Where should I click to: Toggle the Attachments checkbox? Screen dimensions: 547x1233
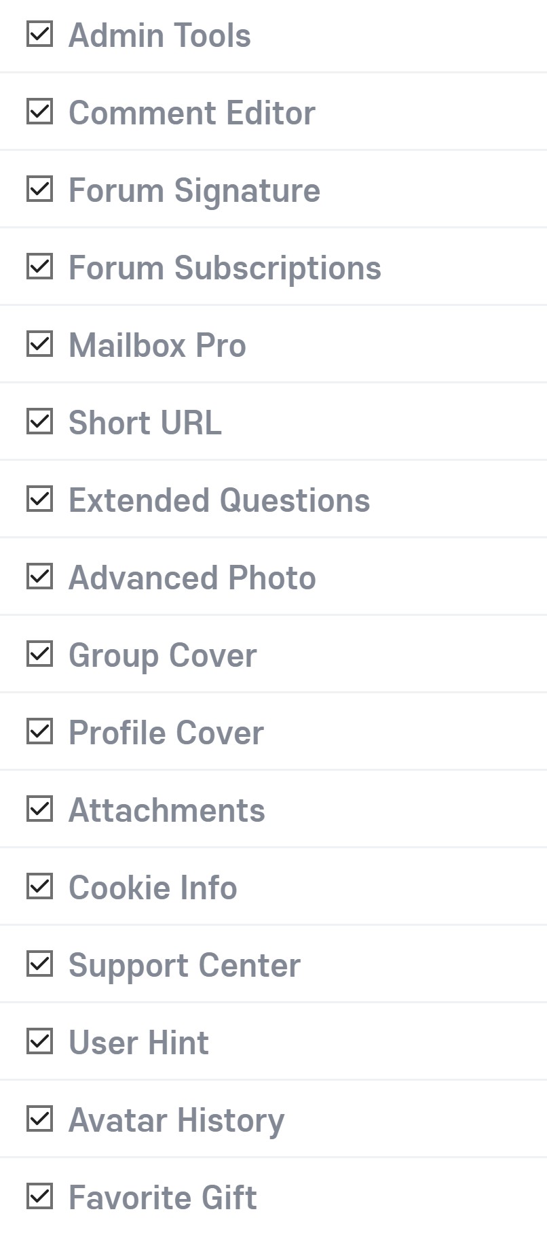click(39, 809)
